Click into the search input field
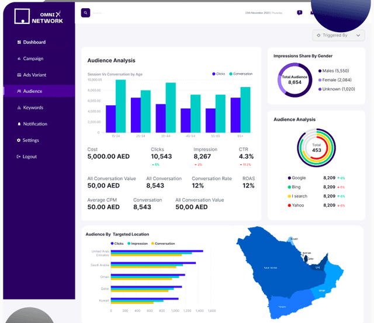The width and height of the screenshot is (374, 323). pyautogui.click(x=146, y=12)
